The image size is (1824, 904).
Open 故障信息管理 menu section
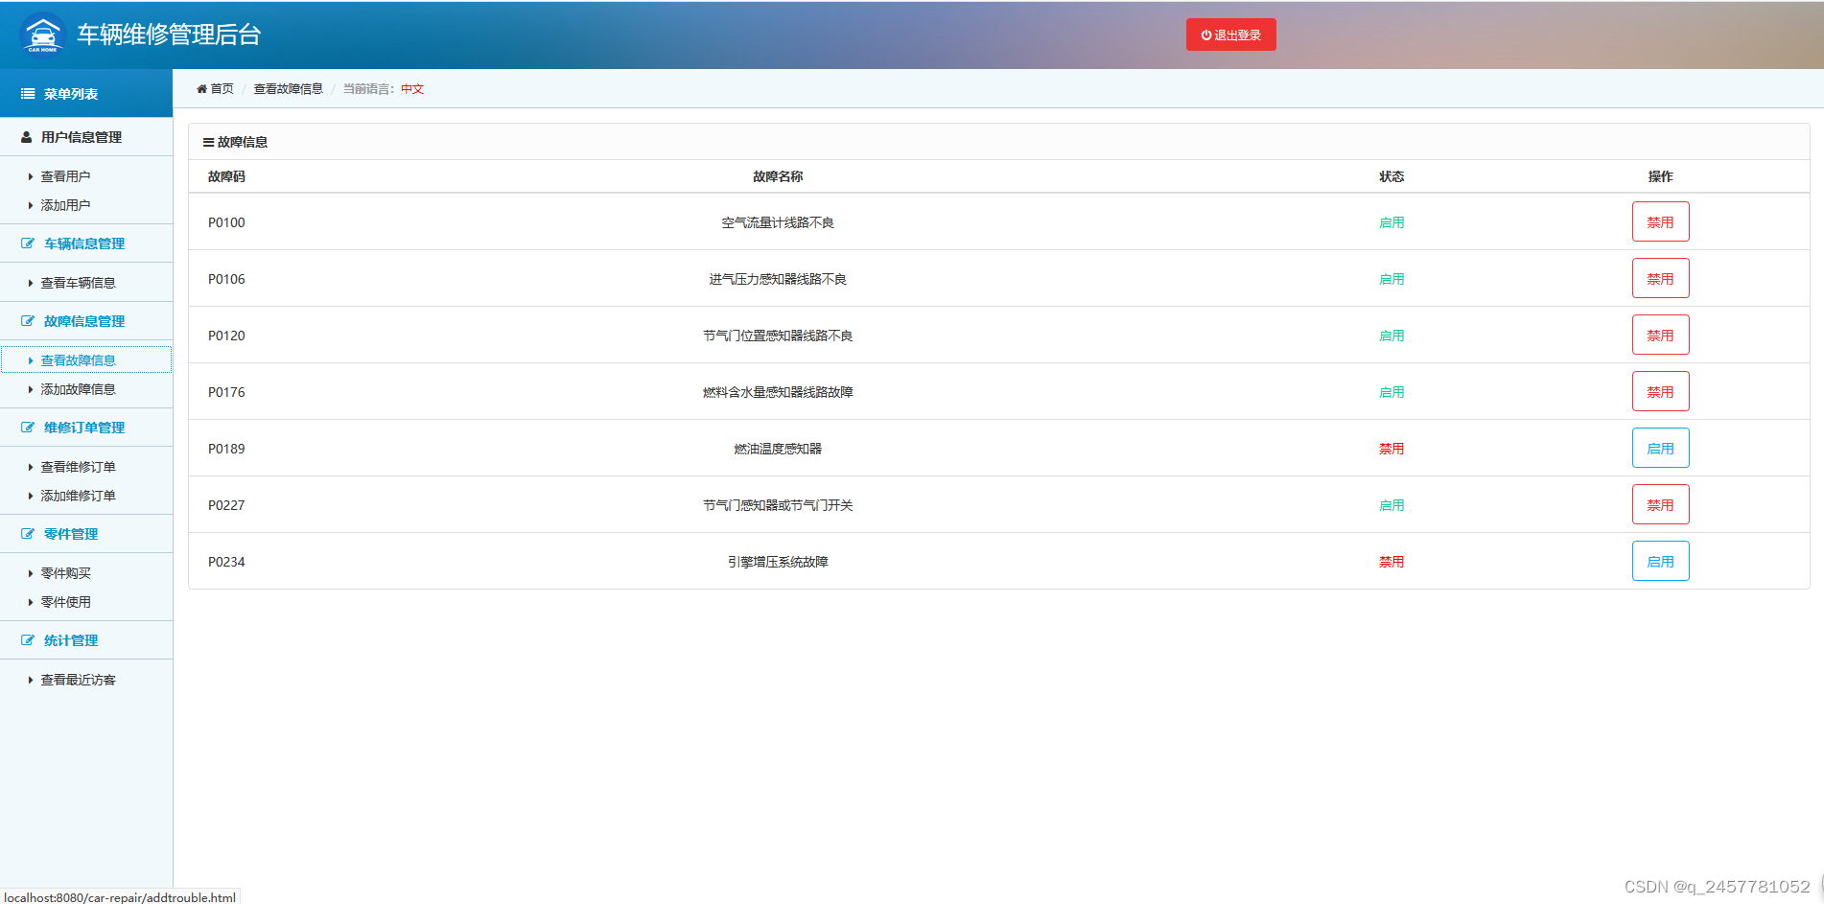tap(86, 321)
